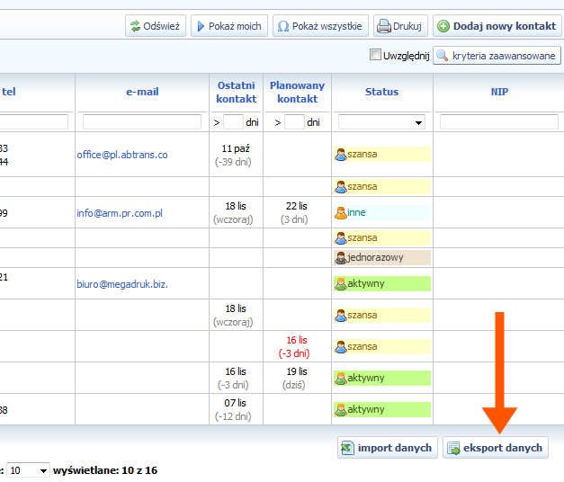Open kryteria zaawansowane search

pos(497,56)
